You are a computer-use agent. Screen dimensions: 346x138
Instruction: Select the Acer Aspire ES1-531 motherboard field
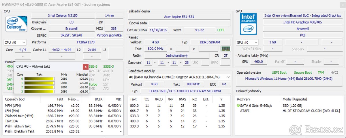tap(179, 17)
